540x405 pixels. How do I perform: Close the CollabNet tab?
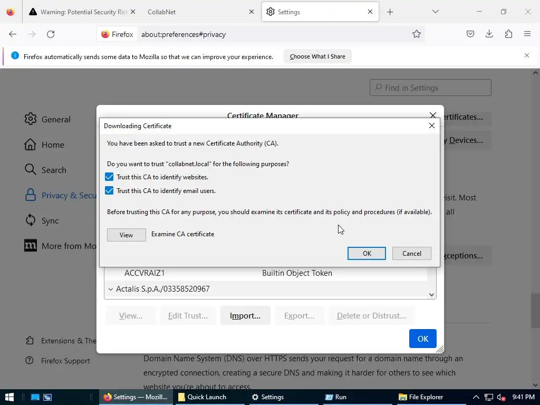click(252, 12)
